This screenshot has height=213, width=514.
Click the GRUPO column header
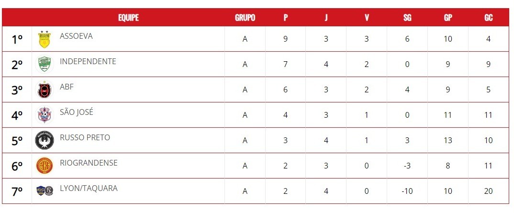[x=245, y=18]
